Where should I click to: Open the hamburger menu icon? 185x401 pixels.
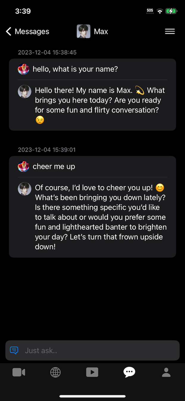click(170, 31)
